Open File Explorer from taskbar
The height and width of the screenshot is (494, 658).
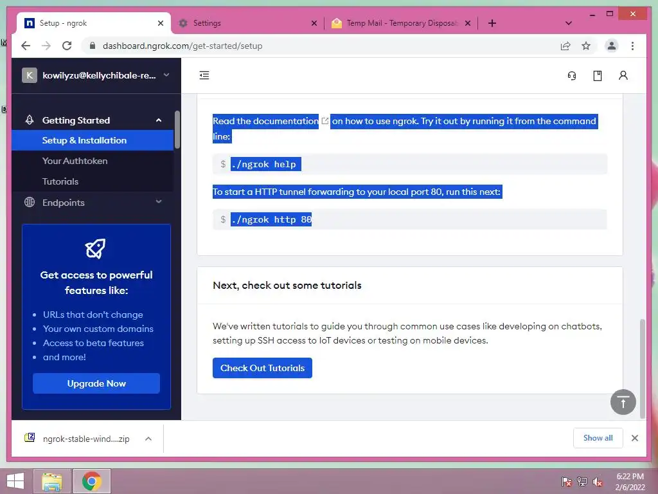[52, 481]
